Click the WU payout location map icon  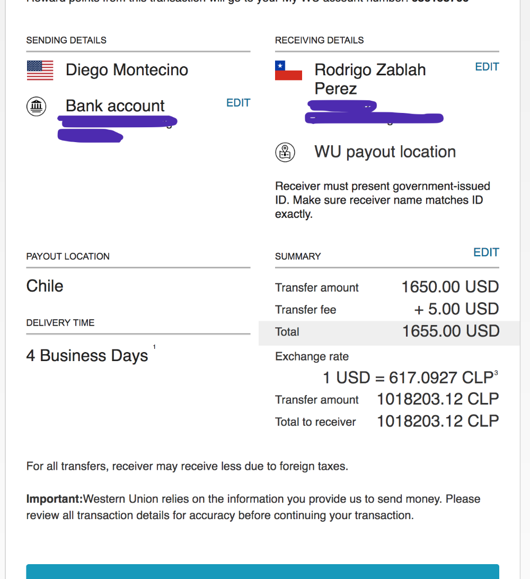pyautogui.click(x=285, y=152)
